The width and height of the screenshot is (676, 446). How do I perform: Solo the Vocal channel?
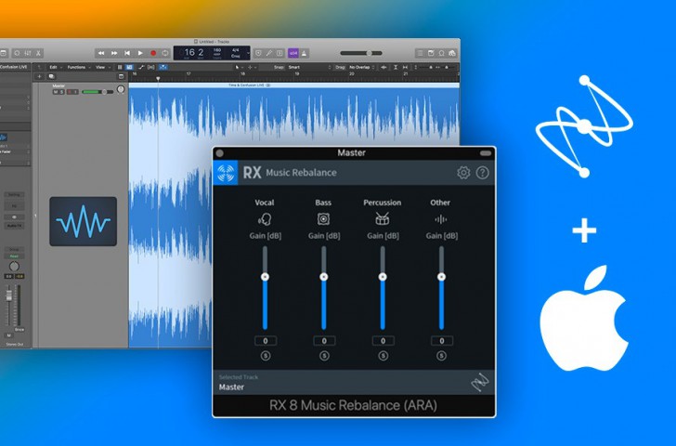coord(266,356)
